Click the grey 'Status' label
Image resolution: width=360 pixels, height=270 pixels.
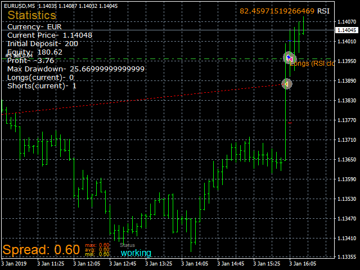[128, 245]
